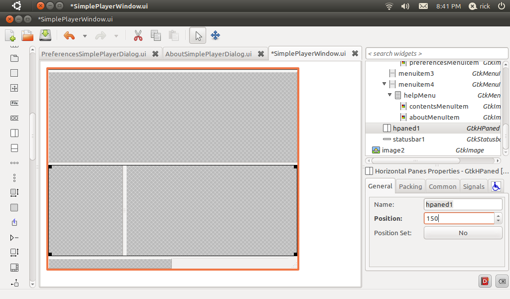The height and width of the screenshot is (299, 510).
Task: Undo the last action
Action: 69,35
